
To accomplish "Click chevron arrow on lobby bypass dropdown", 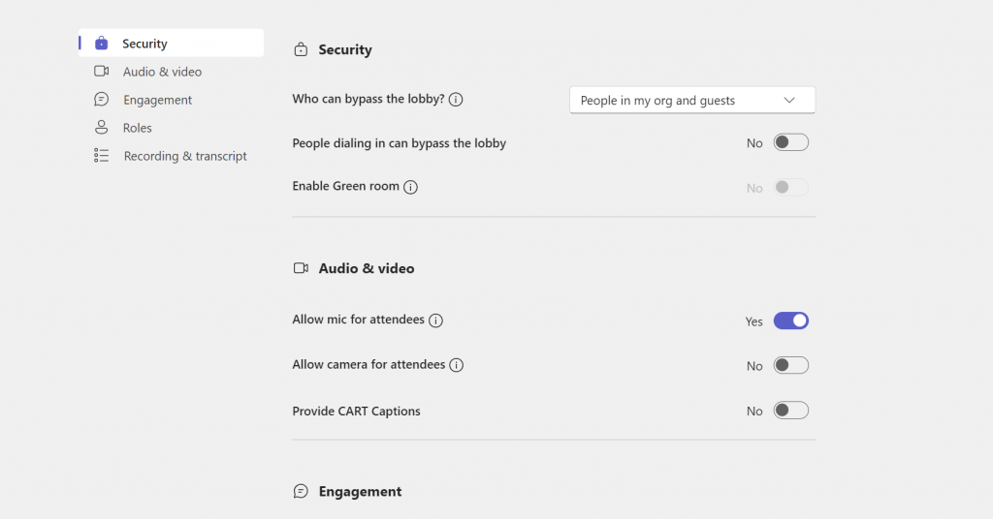I will pos(789,101).
